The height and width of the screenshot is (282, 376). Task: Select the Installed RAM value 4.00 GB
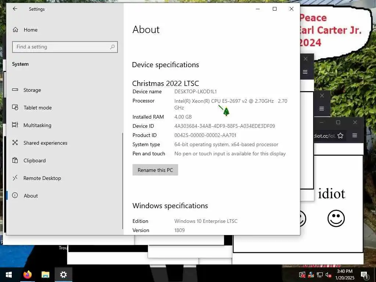tap(183, 117)
